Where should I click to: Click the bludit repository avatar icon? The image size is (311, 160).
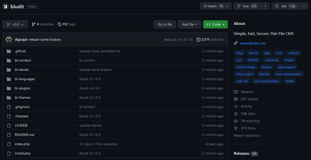[x=6, y=6]
